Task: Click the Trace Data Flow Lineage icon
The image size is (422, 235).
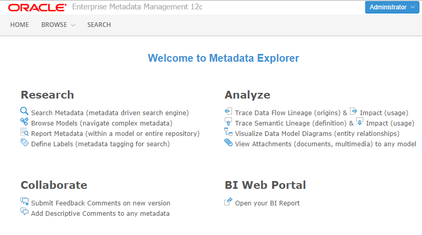Action: point(228,111)
